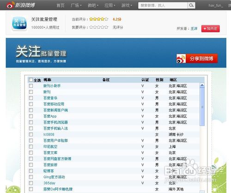Viewport: 231px width, 193px height.
Task: Click the Sina Weibo logo
Action: [21, 5]
